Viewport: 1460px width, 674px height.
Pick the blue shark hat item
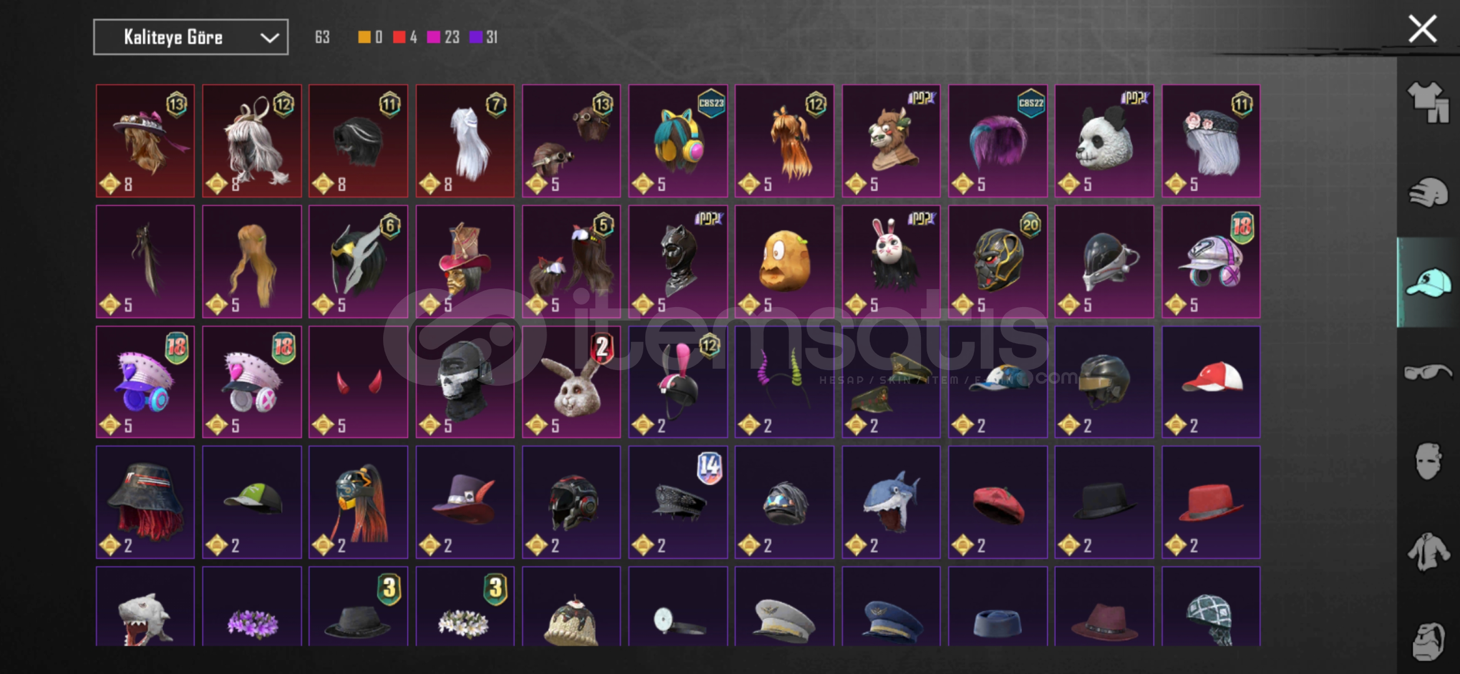click(x=891, y=502)
